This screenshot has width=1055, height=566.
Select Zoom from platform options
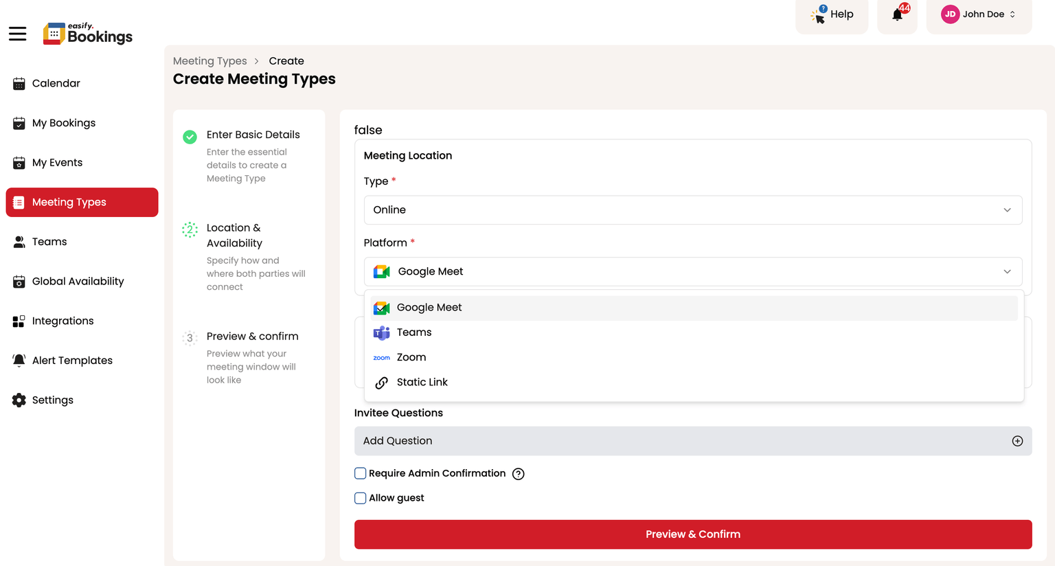coord(694,358)
